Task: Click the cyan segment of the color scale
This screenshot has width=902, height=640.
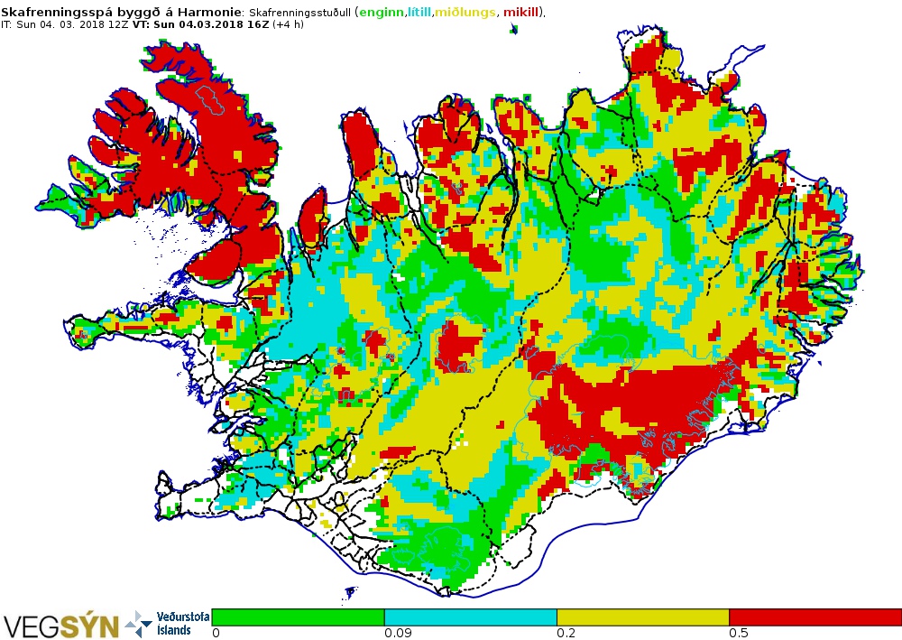Action: 471,617
